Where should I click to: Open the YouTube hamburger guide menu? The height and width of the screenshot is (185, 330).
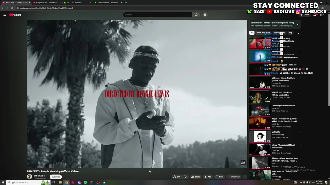click(x=4, y=15)
